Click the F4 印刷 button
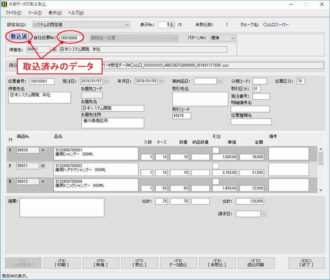This screenshot has width=330, height=280. 62,263
